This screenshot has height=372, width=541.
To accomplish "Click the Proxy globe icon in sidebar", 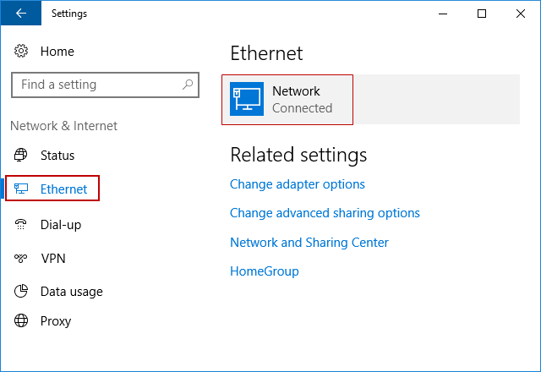I will point(21,321).
